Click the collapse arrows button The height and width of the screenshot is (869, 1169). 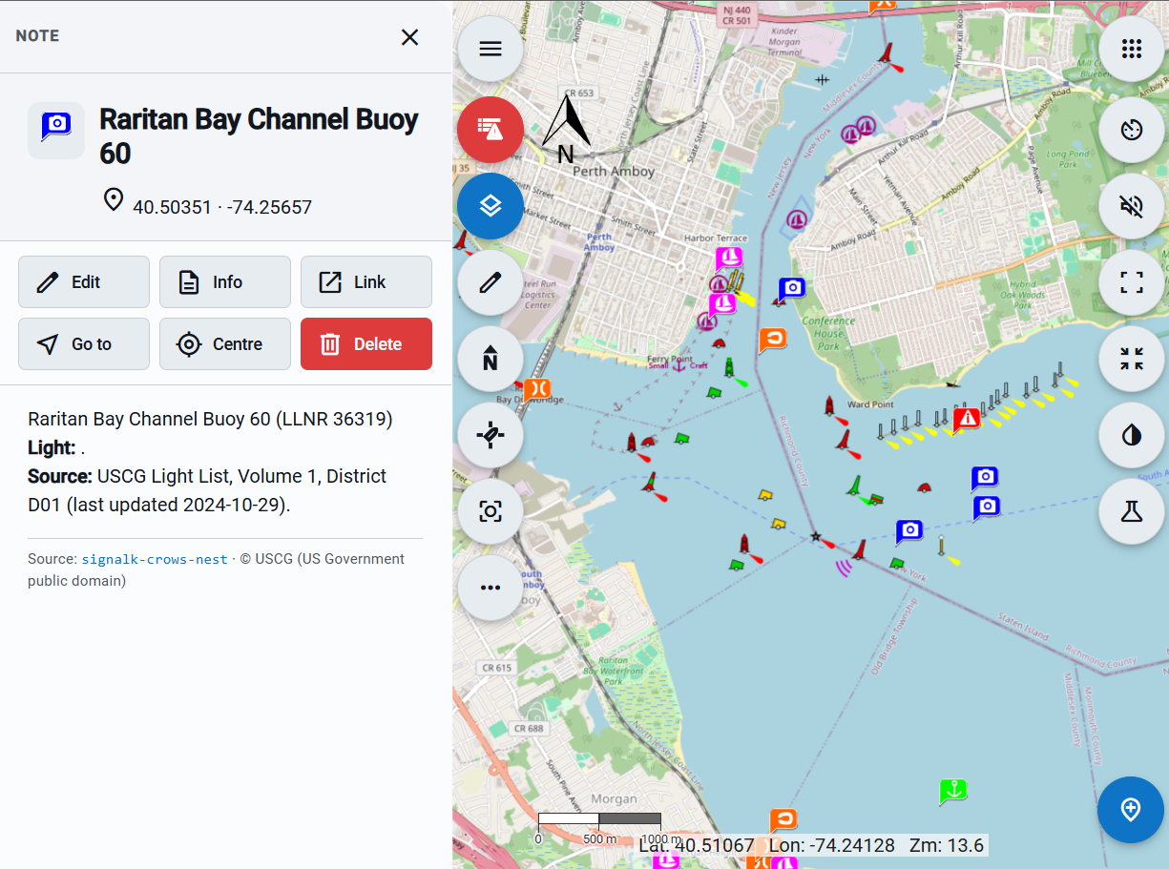1132,359
